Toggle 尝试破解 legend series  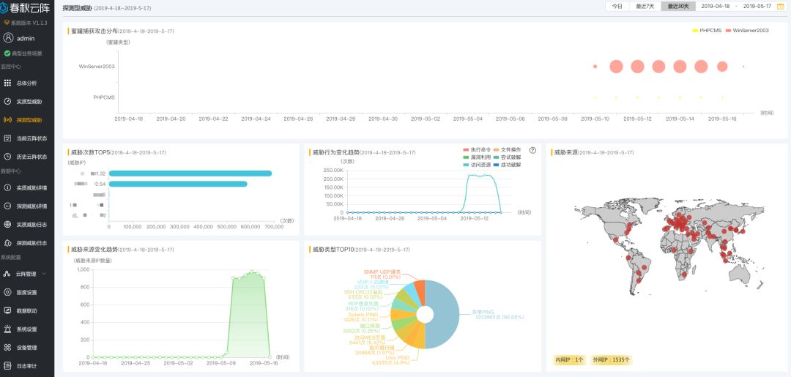pos(507,157)
